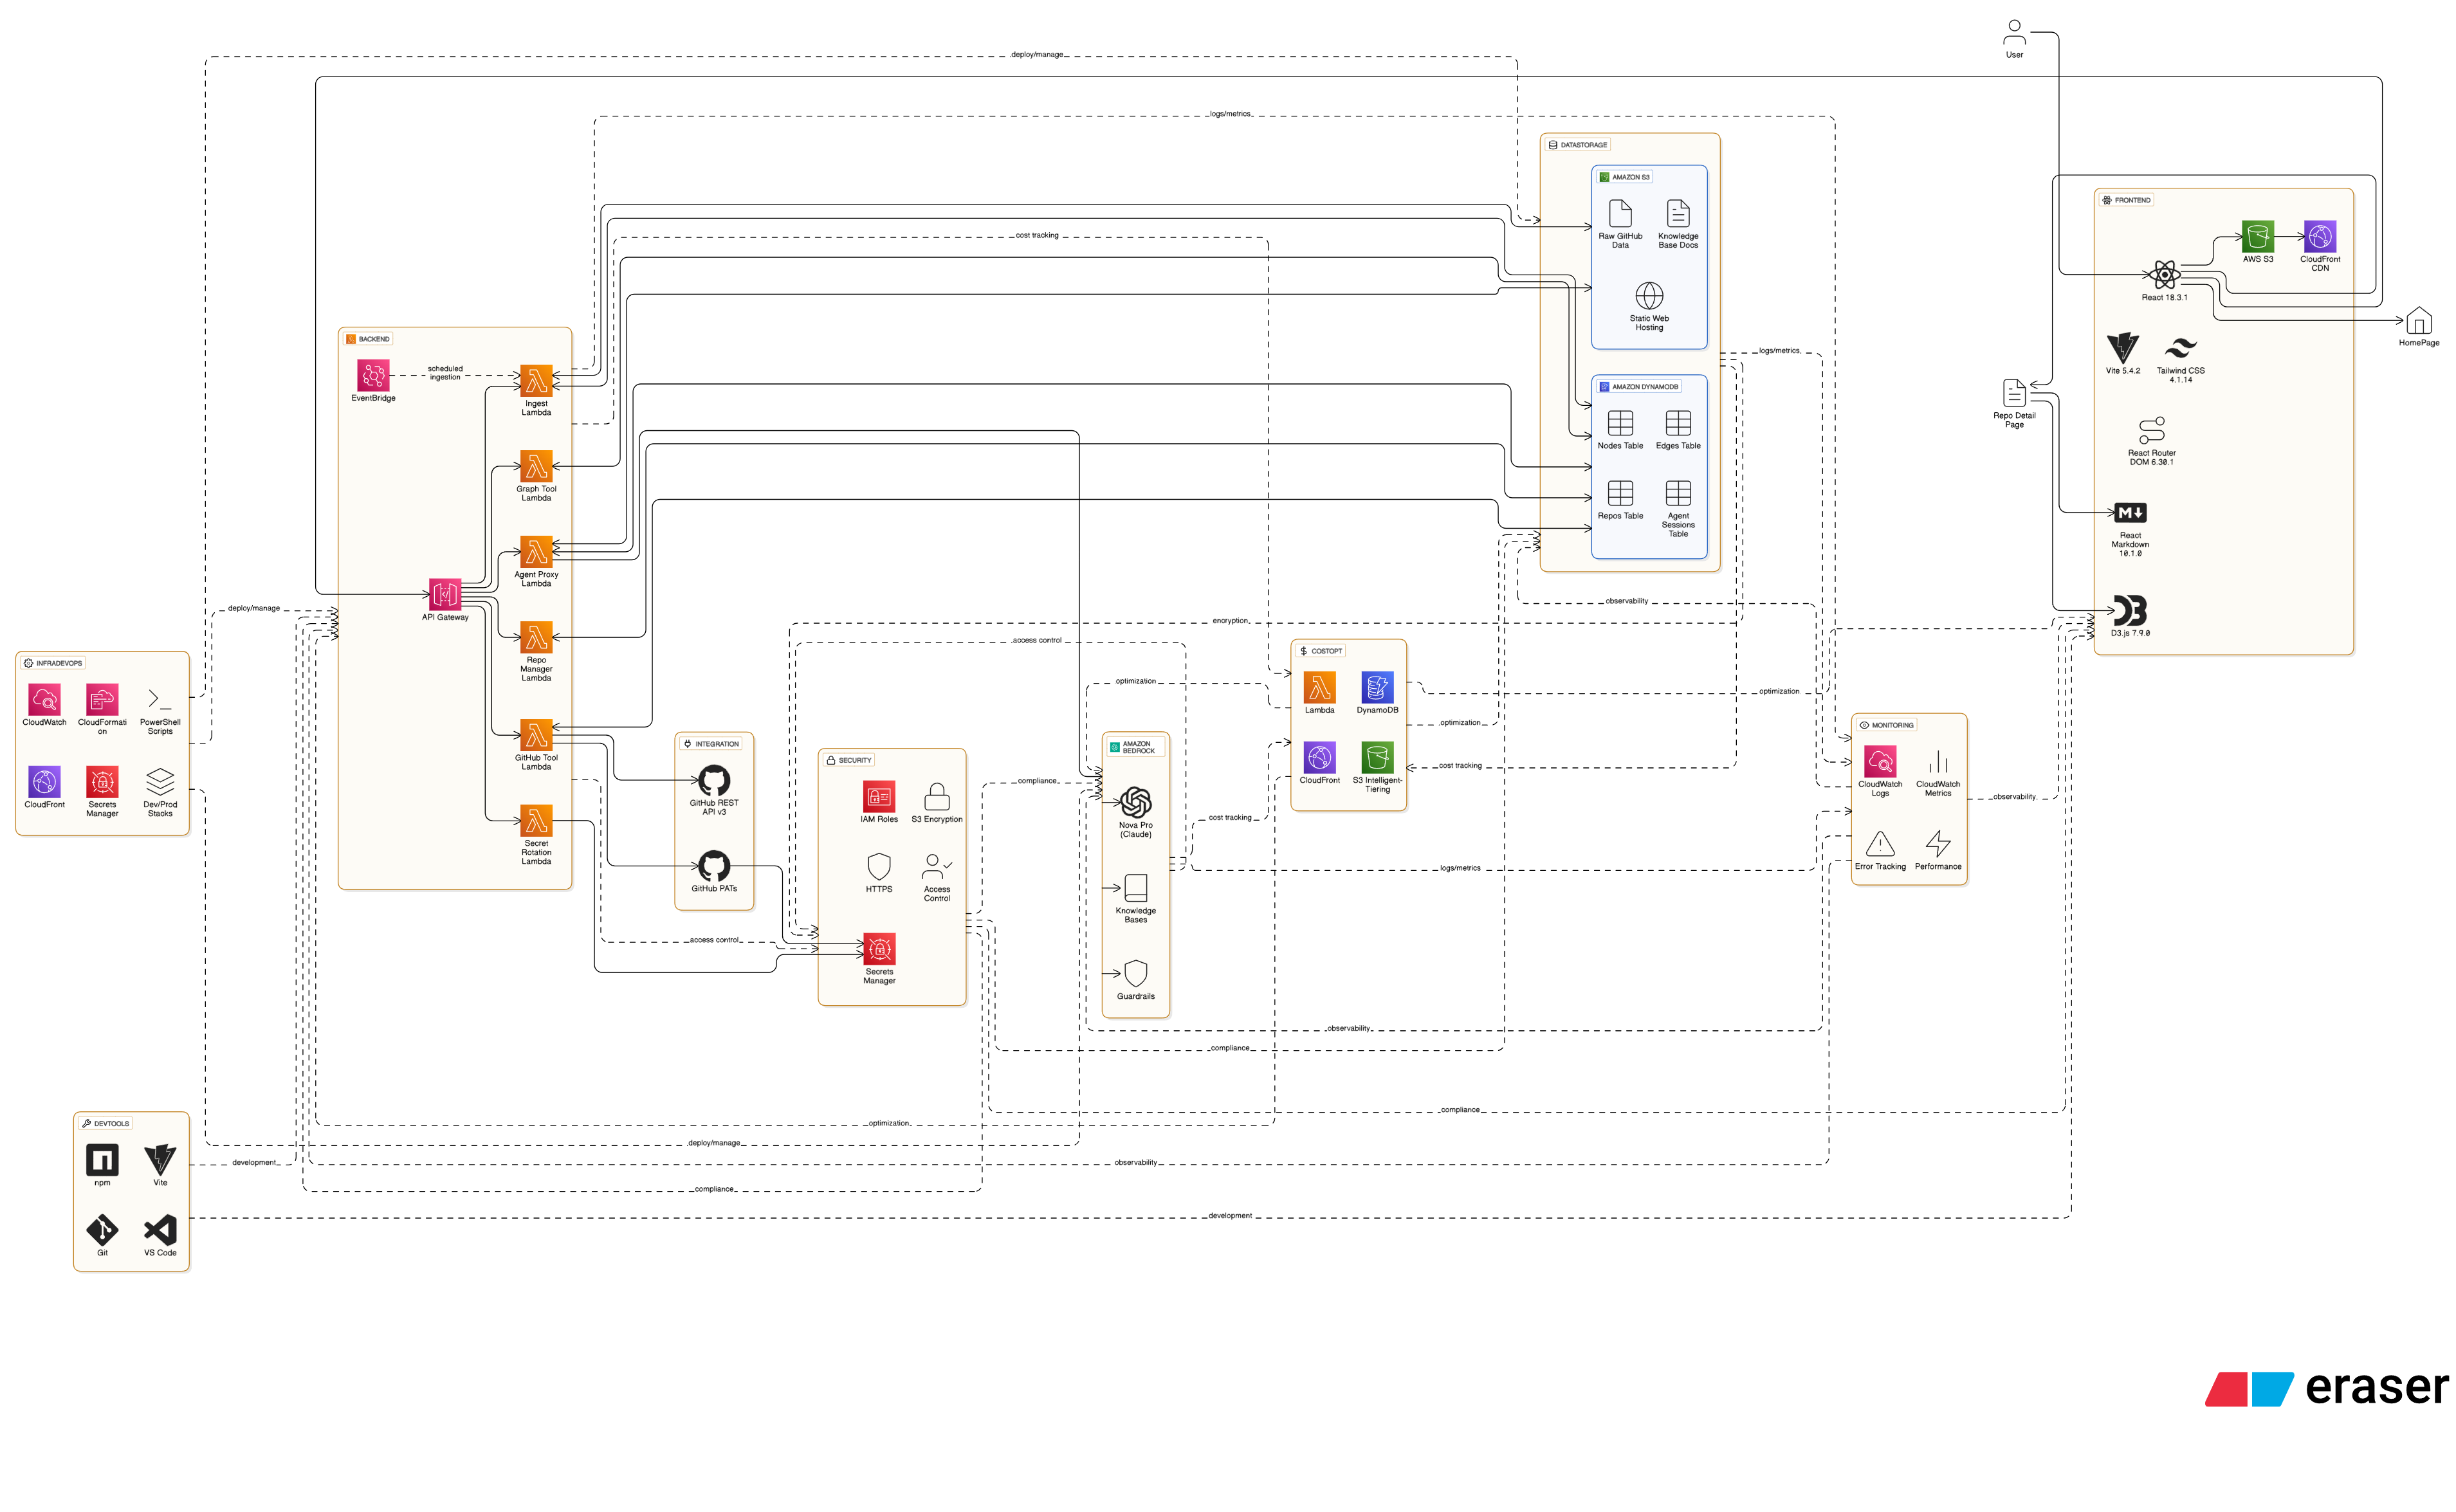The height and width of the screenshot is (1512, 2456).
Task: Select the Repo Detail Page icon
Action: [2014, 393]
